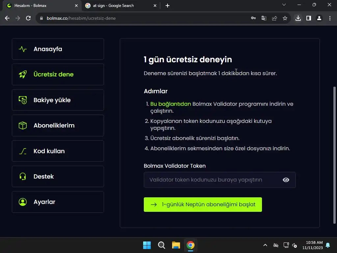Click the muted volume tray icon
The width and height of the screenshot is (337, 253).
tap(295, 245)
